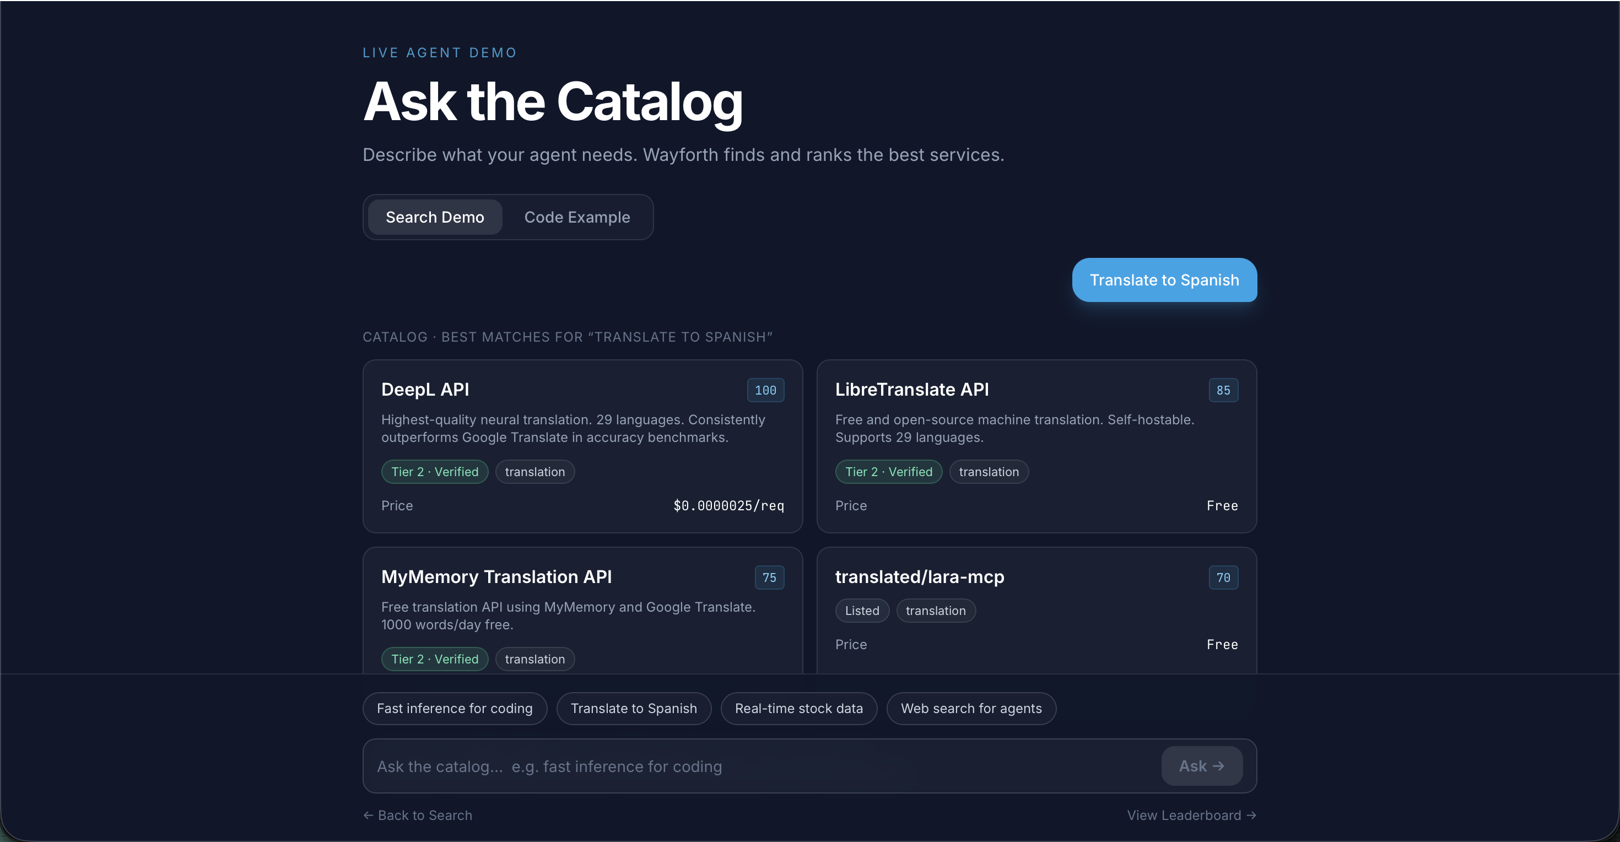
Task: Select the Real-time stock data suggestion
Action: point(798,709)
